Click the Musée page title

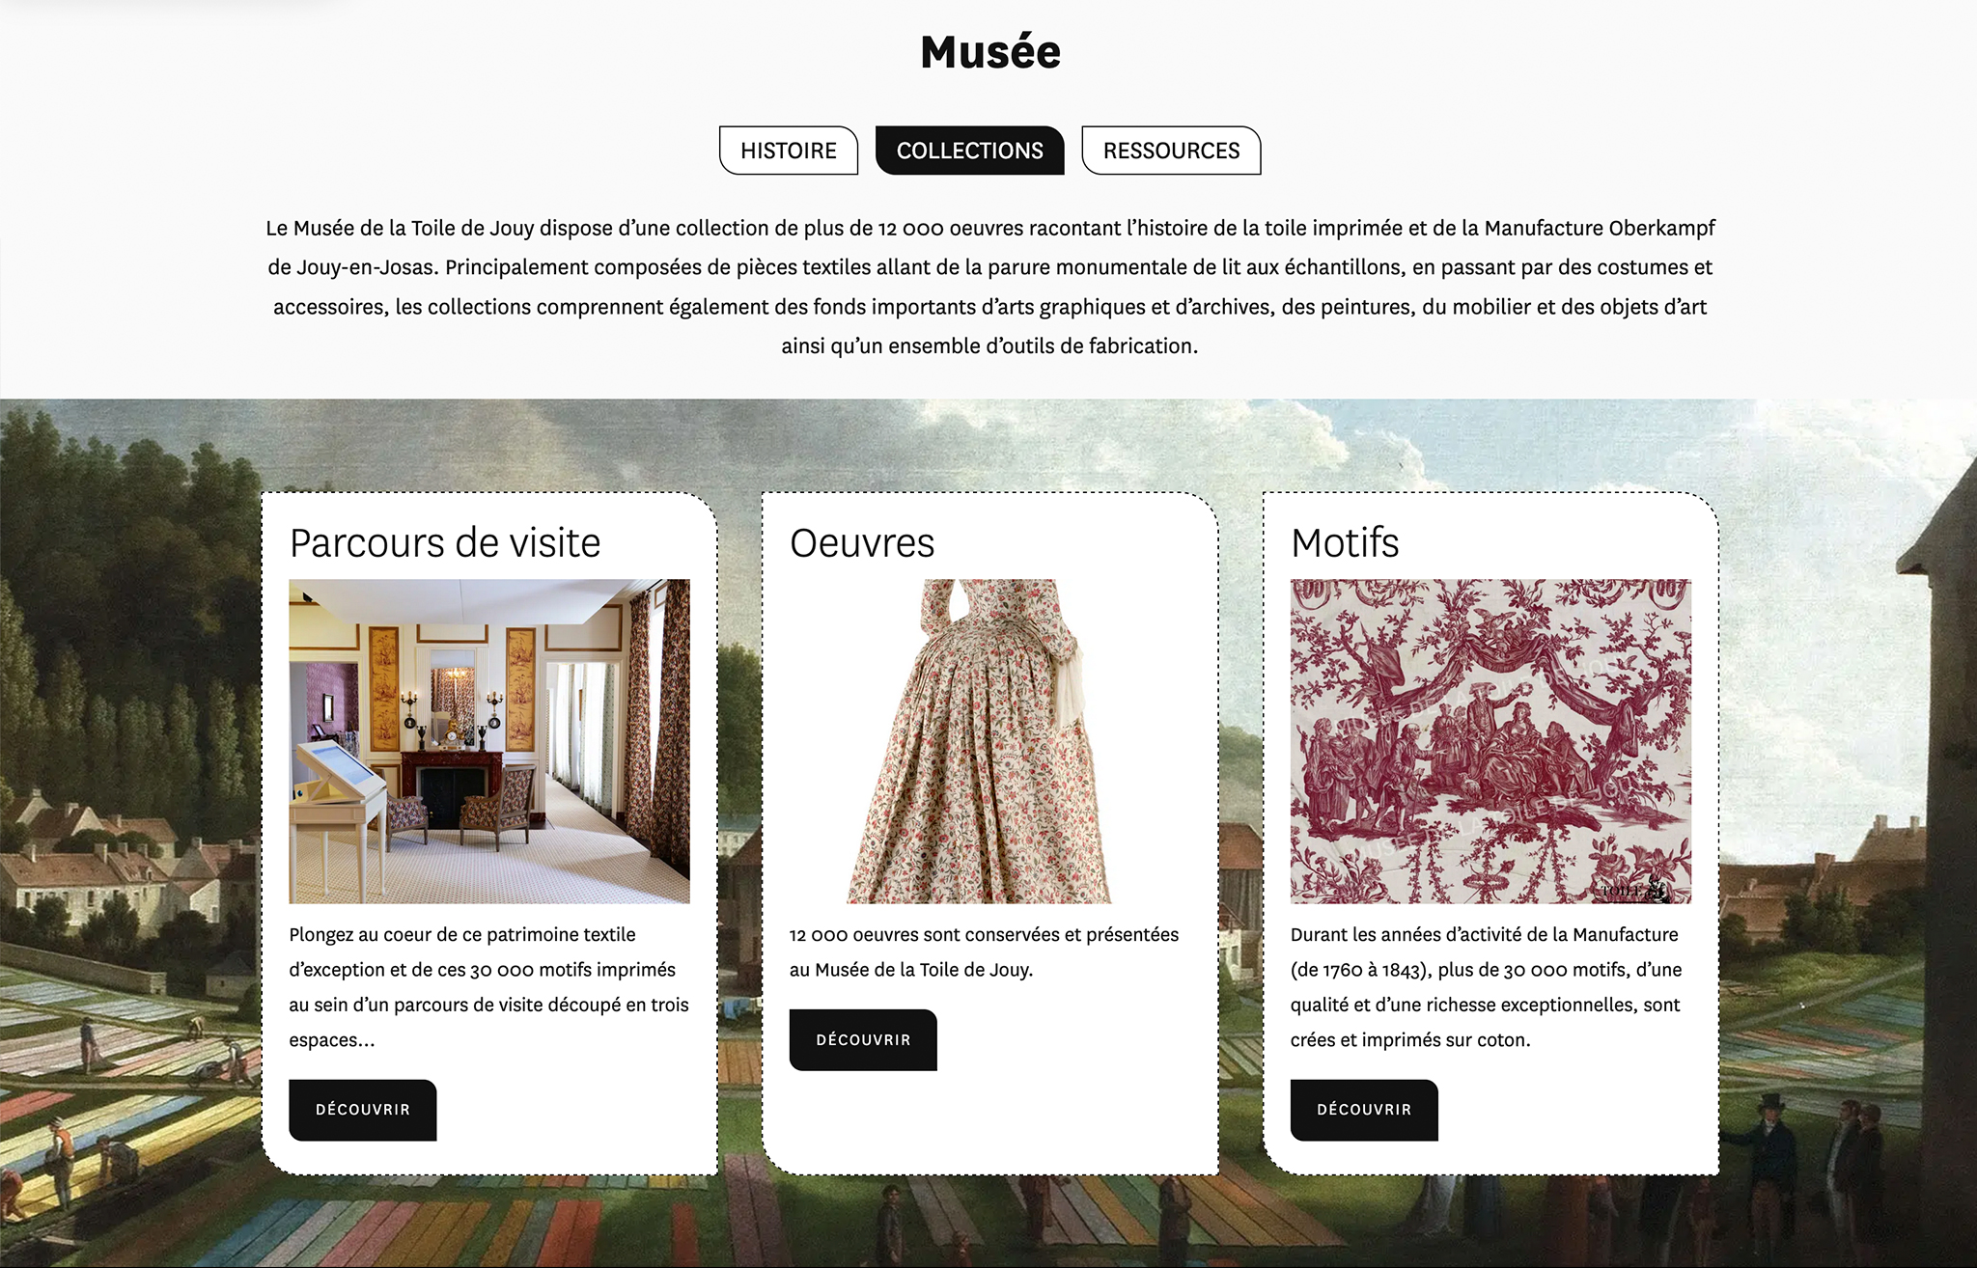coord(988,52)
